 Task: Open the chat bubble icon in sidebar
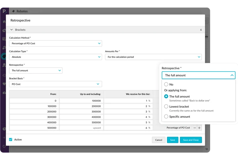[4, 146]
